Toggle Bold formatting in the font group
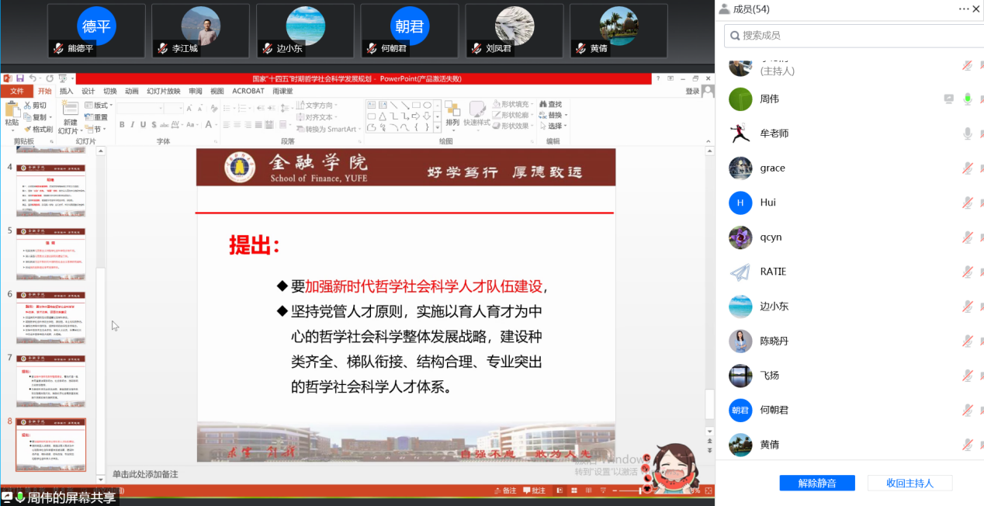Viewport: 984px width, 506px height. tap(122, 125)
